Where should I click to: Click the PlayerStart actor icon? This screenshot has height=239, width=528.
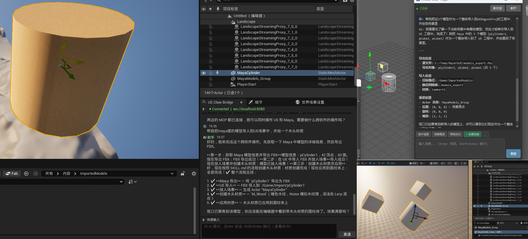coord(233,84)
